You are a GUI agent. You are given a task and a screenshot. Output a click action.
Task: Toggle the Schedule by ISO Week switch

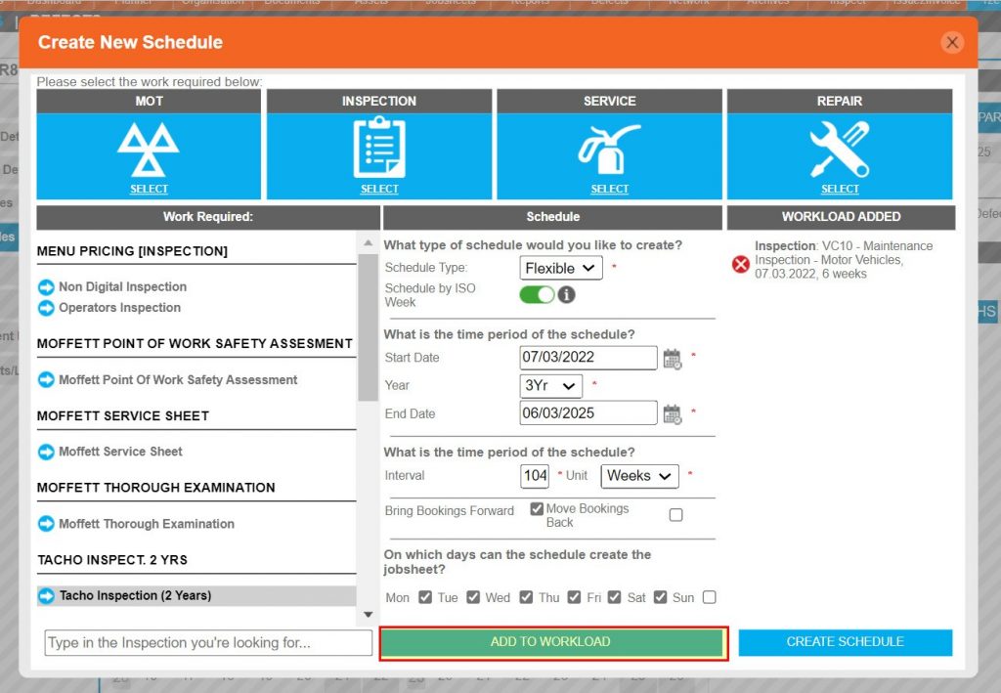coord(537,294)
